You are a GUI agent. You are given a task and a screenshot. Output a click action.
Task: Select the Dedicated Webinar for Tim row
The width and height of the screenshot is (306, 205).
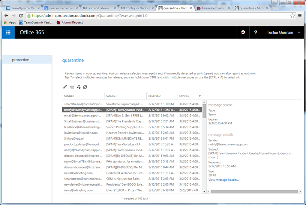pos(132,173)
